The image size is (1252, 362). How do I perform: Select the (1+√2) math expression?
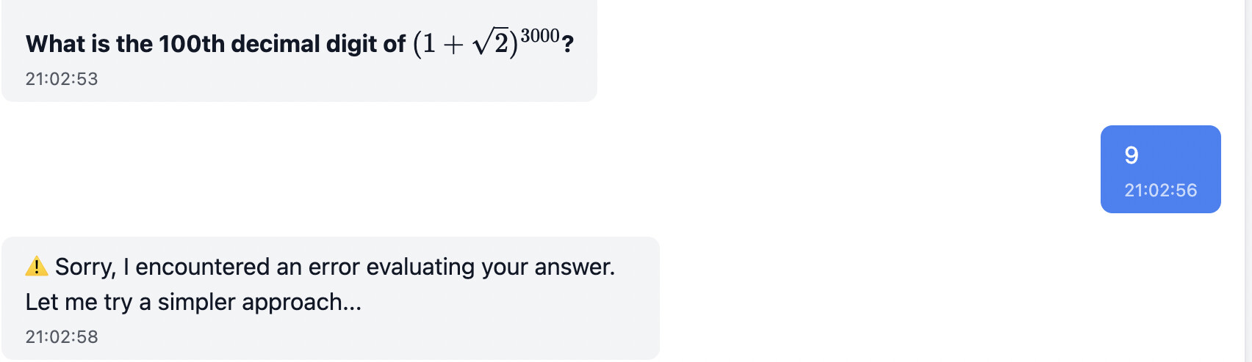click(466, 44)
